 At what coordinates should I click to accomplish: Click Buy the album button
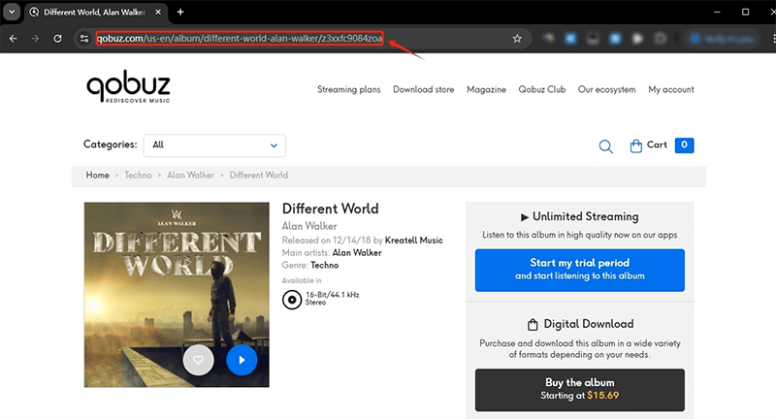click(580, 390)
